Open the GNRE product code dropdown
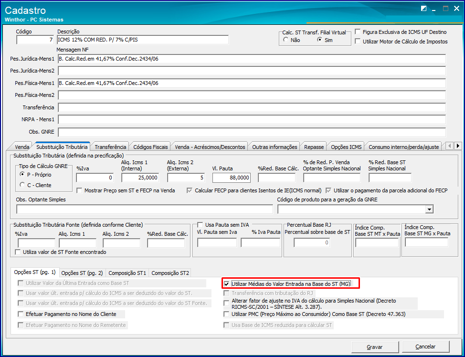Image resolution: width=465 pixels, height=357 pixels. point(429,209)
